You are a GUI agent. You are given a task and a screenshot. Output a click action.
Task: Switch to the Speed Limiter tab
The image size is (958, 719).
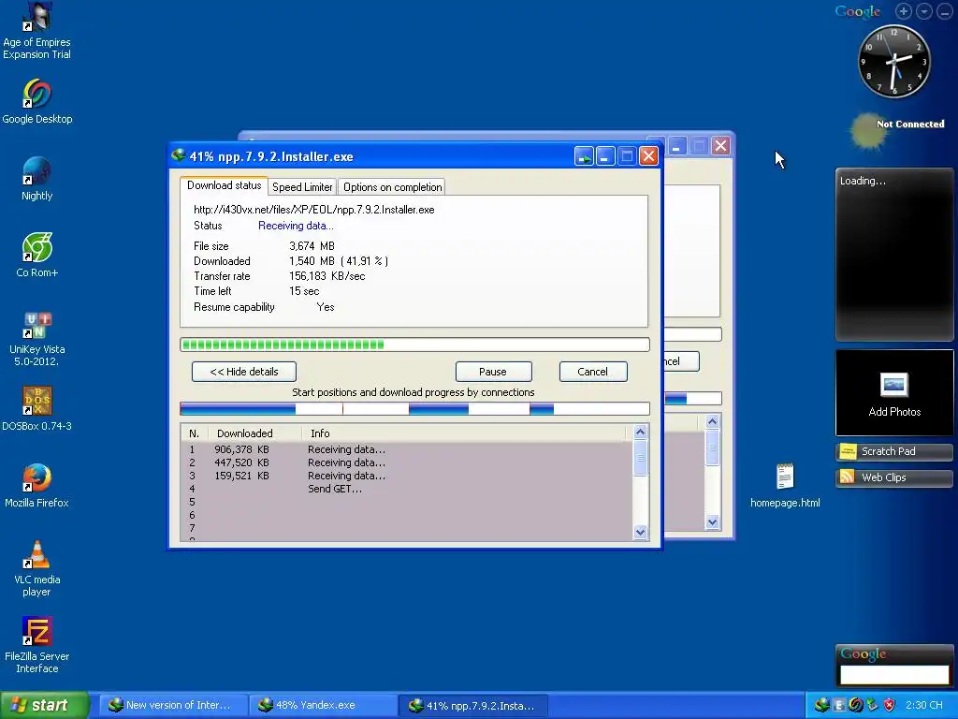pyautogui.click(x=302, y=187)
